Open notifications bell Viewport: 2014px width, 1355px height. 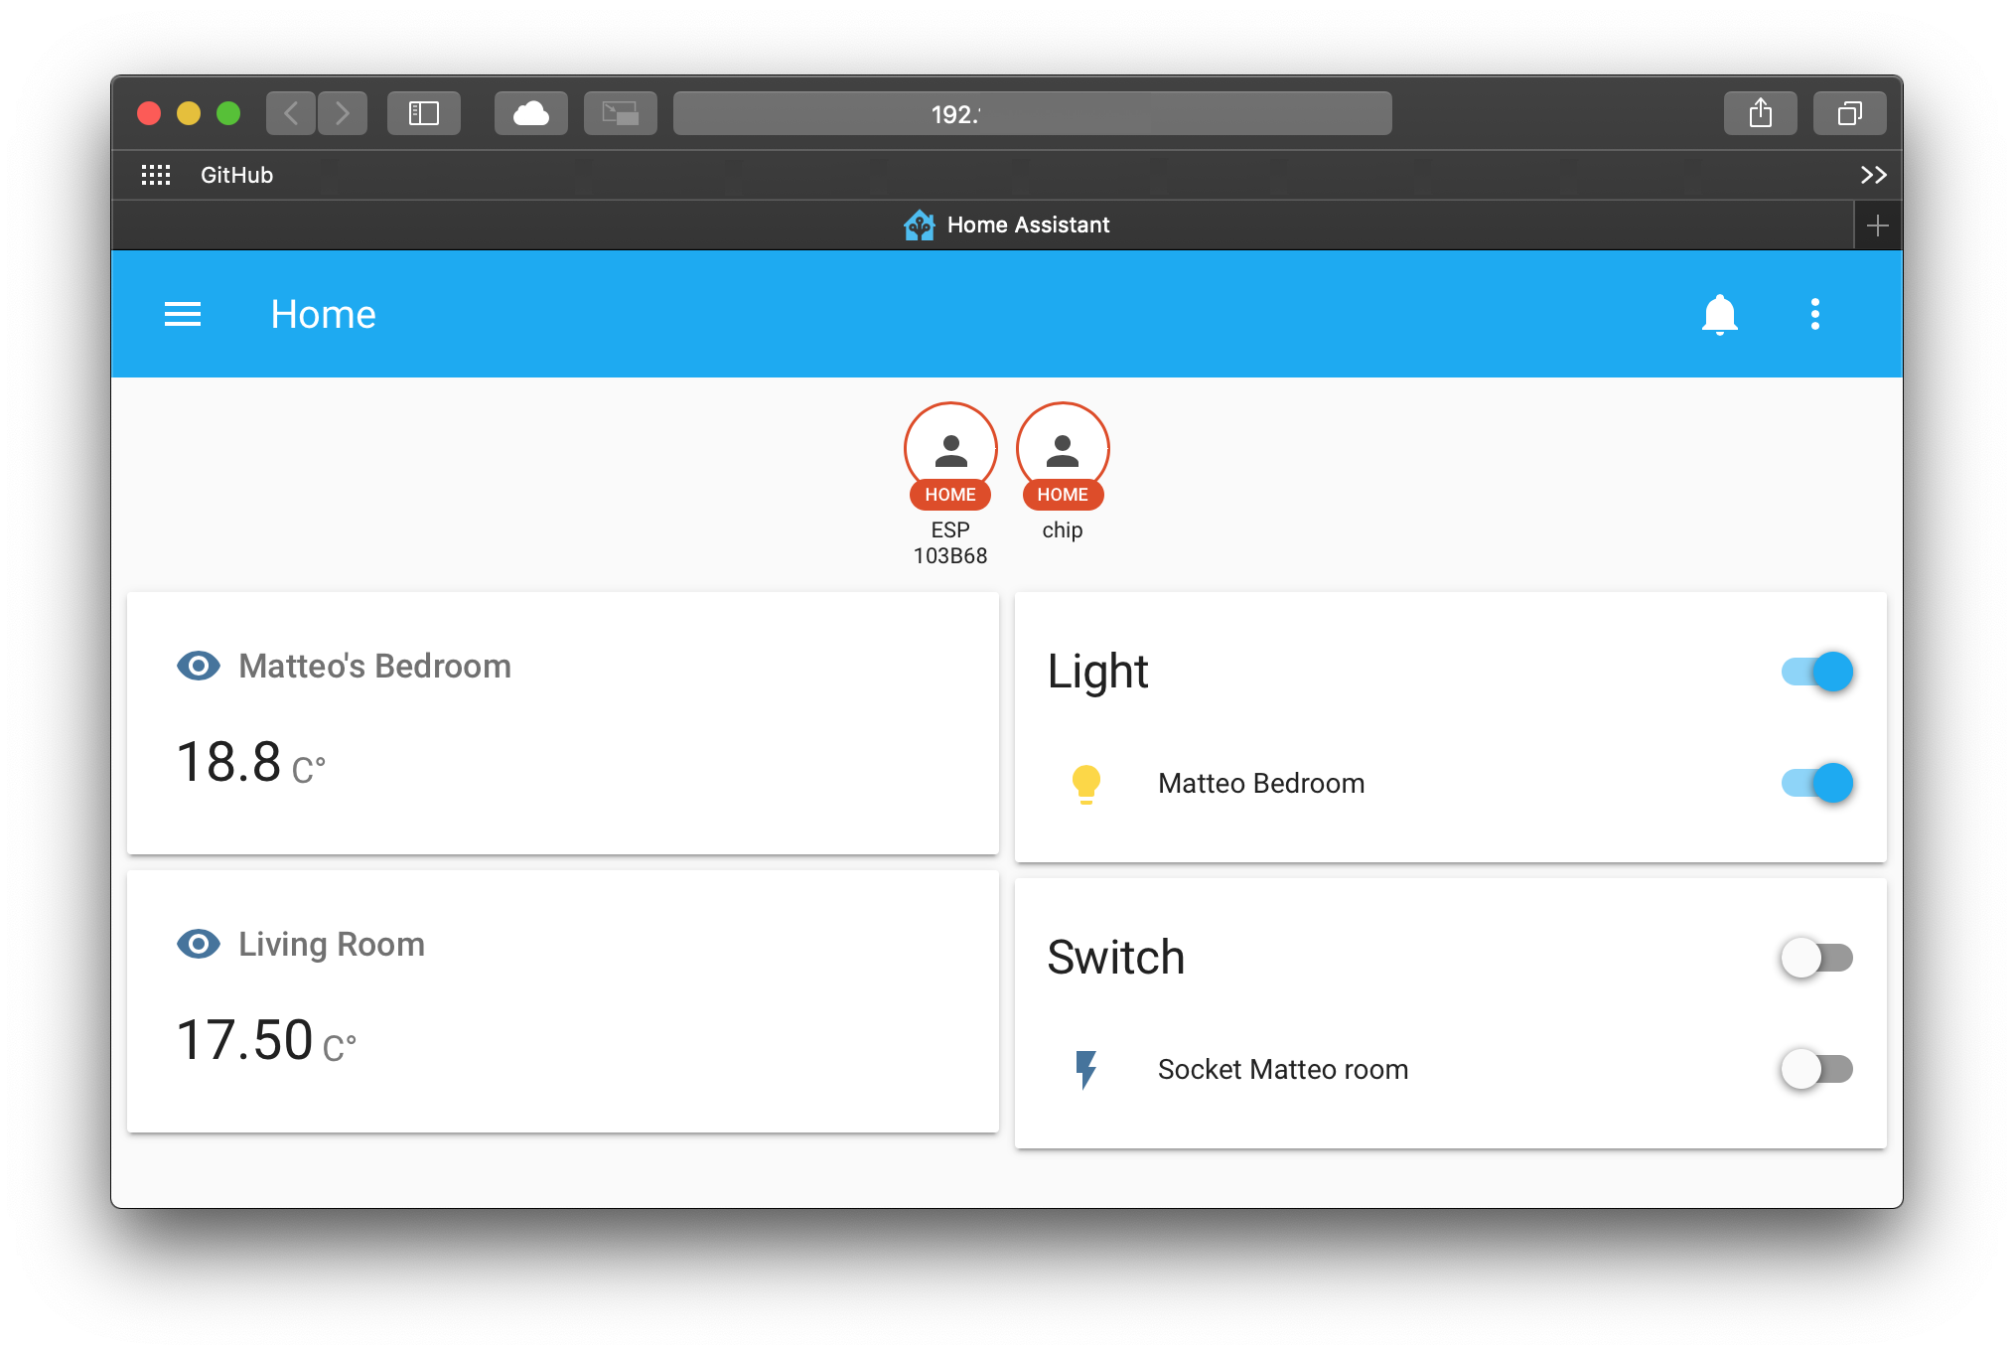pyautogui.click(x=1719, y=315)
